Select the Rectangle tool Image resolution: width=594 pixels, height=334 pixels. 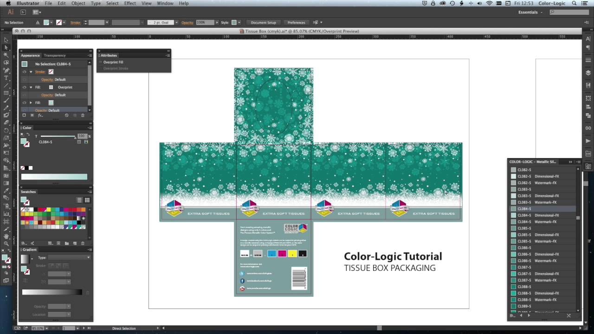click(6, 93)
